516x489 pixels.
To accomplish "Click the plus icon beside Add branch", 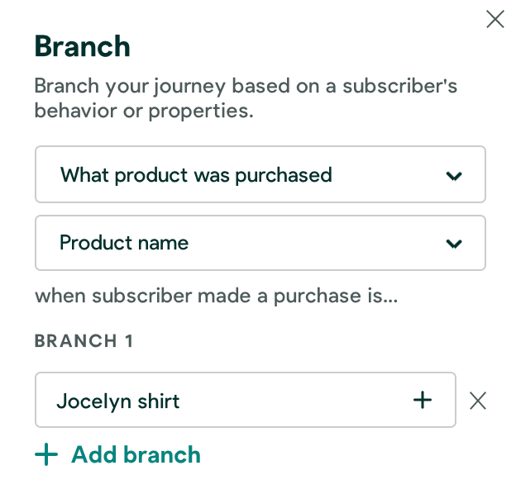I will [46, 455].
